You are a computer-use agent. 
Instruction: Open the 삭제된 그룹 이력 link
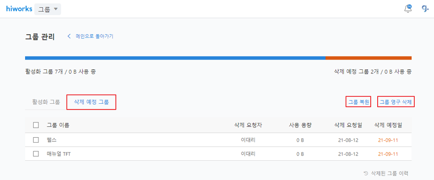click(x=389, y=174)
